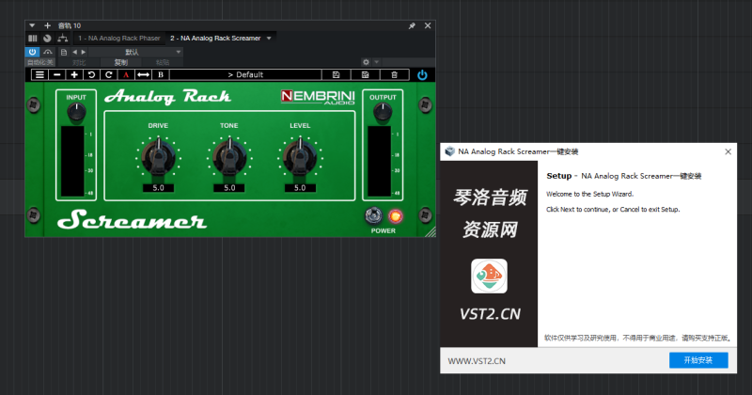This screenshot has width=752, height=395.
Task: Adjust the TONE knob
Action: (229, 156)
